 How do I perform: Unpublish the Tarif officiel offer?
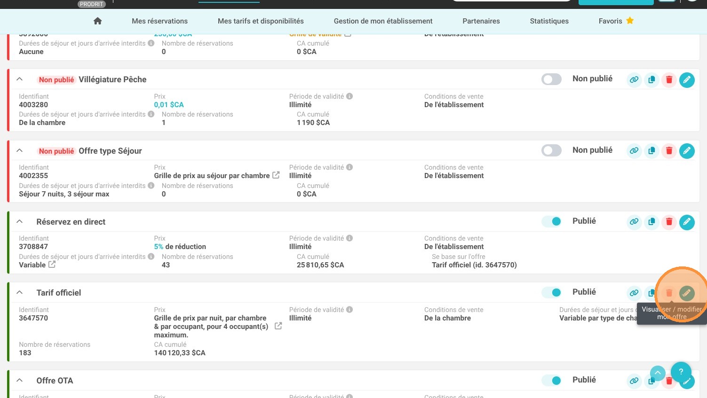coord(551,292)
